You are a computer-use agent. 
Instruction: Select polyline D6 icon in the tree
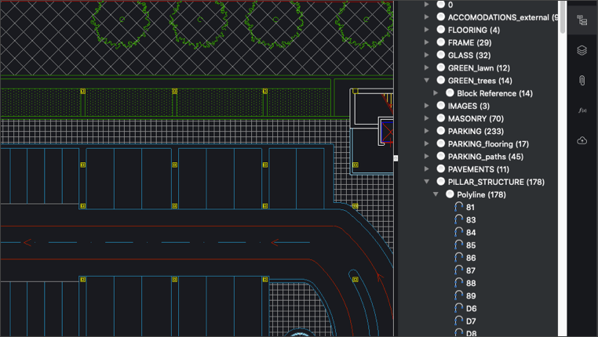pyautogui.click(x=458, y=309)
